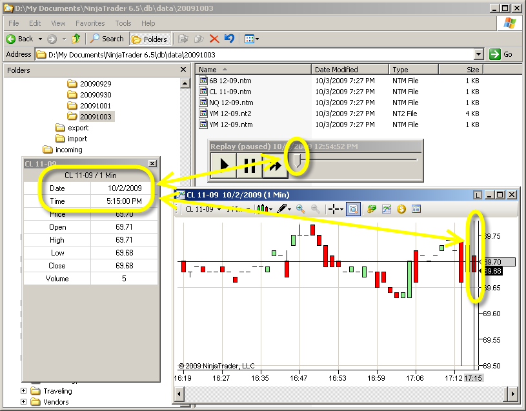Image resolution: width=526 pixels, height=411 pixels.
Task: Click the chart left scroll arrow
Action: [x=179, y=394]
